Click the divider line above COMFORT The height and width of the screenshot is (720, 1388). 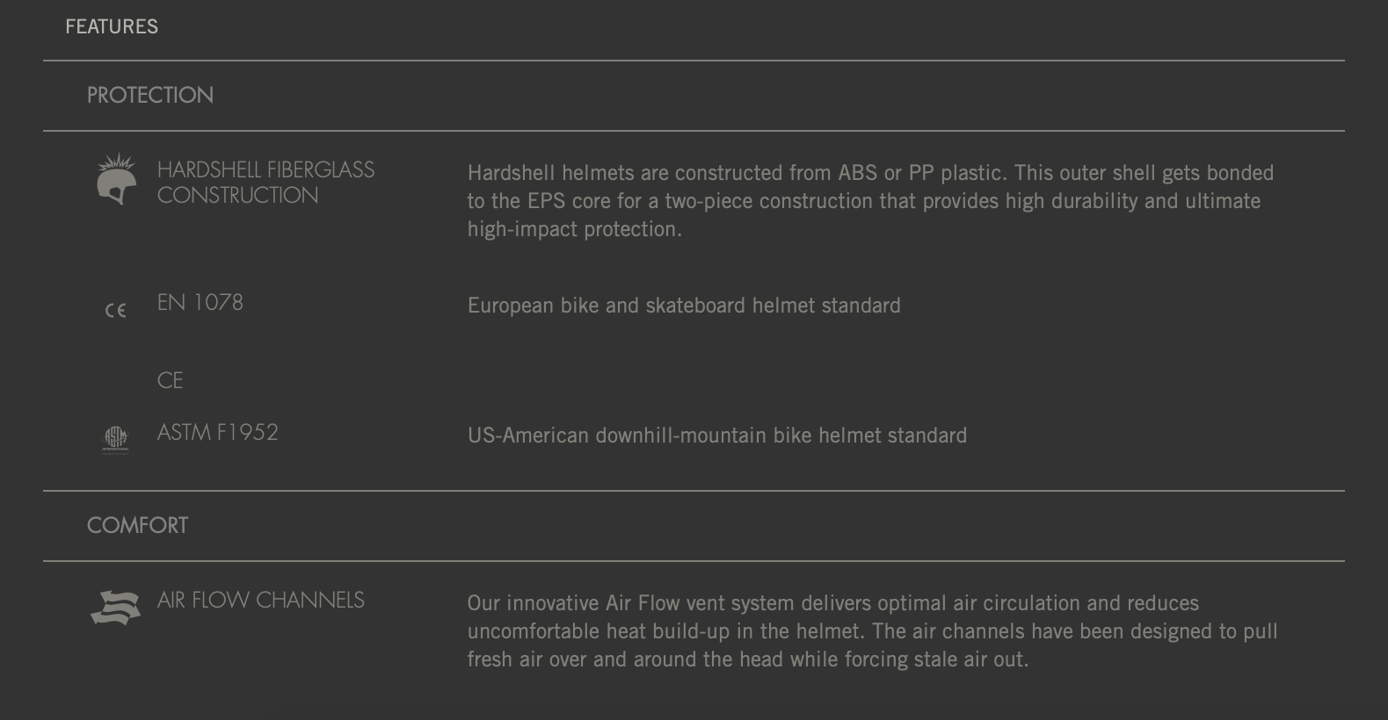[x=694, y=491]
